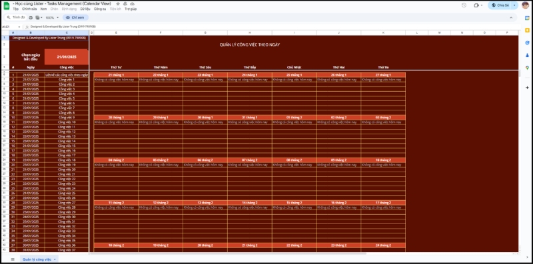Screen dimensions: 533x264
Task: Click the formula bar text
Action: 63,27
